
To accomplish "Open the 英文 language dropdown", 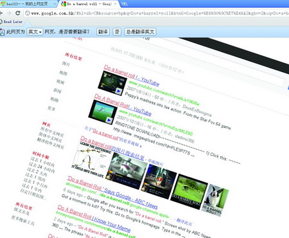I will coord(35,32).
